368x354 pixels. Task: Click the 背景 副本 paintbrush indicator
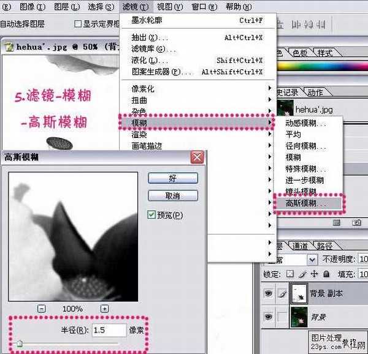click(x=283, y=293)
